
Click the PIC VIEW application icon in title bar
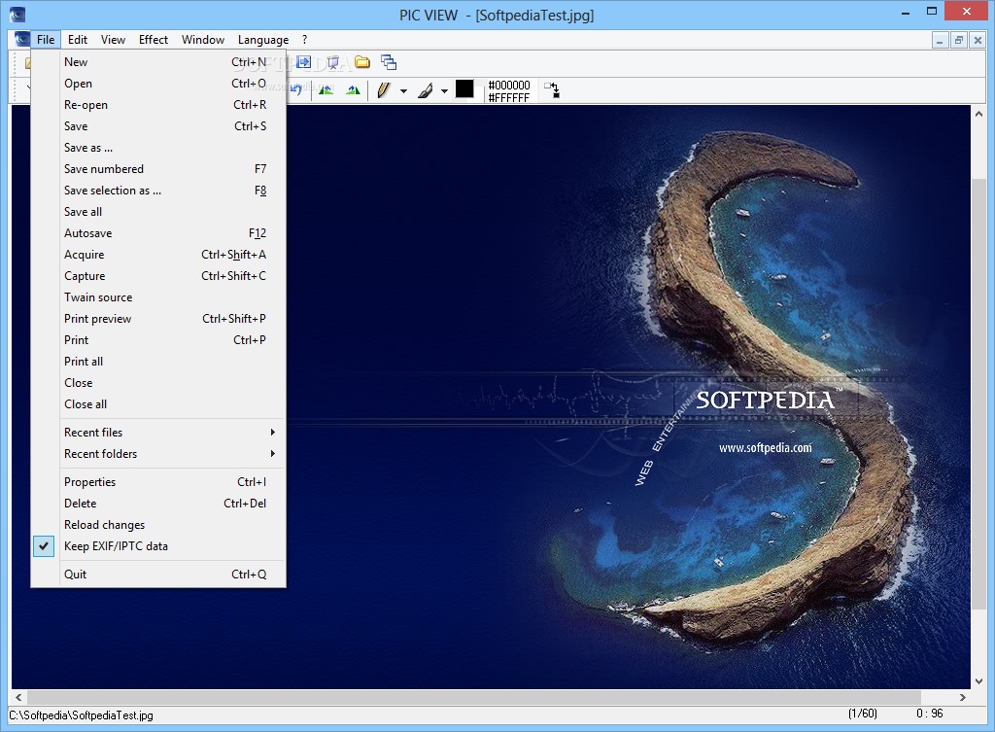(x=17, y=14)
